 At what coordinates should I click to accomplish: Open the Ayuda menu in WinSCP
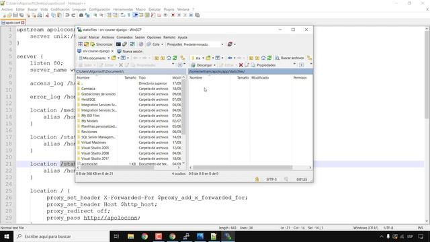pyautogui.click(x=182, y=38)
